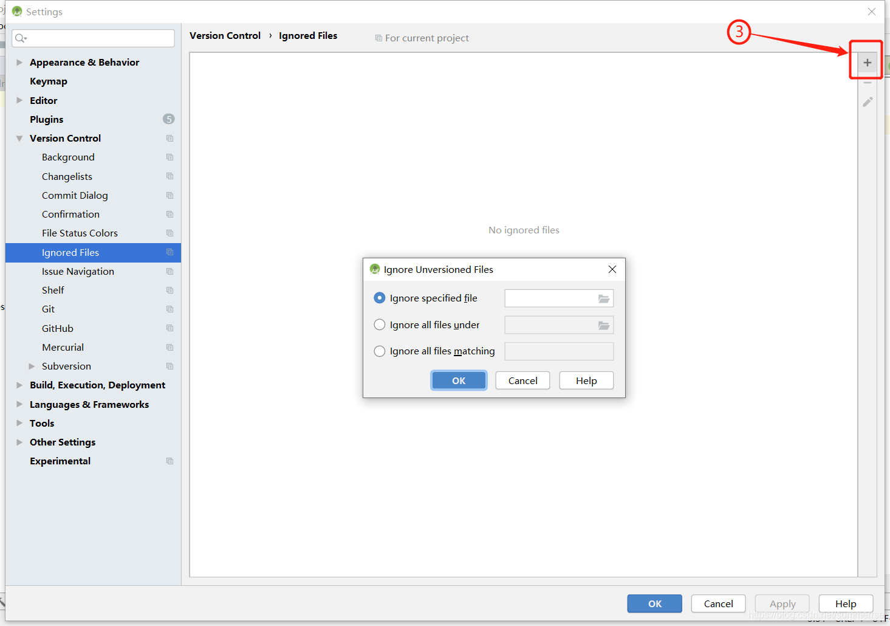890x626 pixels.
Task: Click the Plugins badge showing 5
Action: tap(168, 119)
